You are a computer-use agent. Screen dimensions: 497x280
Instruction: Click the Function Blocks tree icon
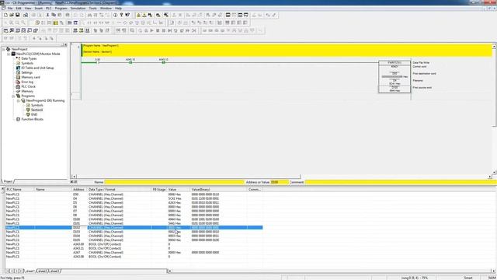coord(18,119)
